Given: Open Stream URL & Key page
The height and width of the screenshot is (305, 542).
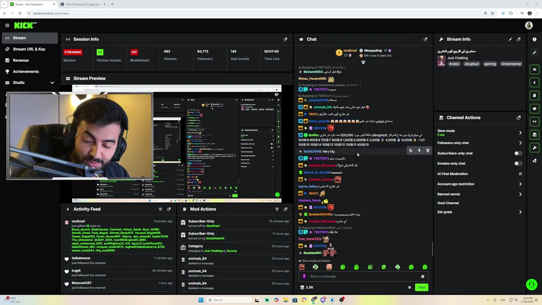Looking at the screenshot, I should click(x=29, y=49).
